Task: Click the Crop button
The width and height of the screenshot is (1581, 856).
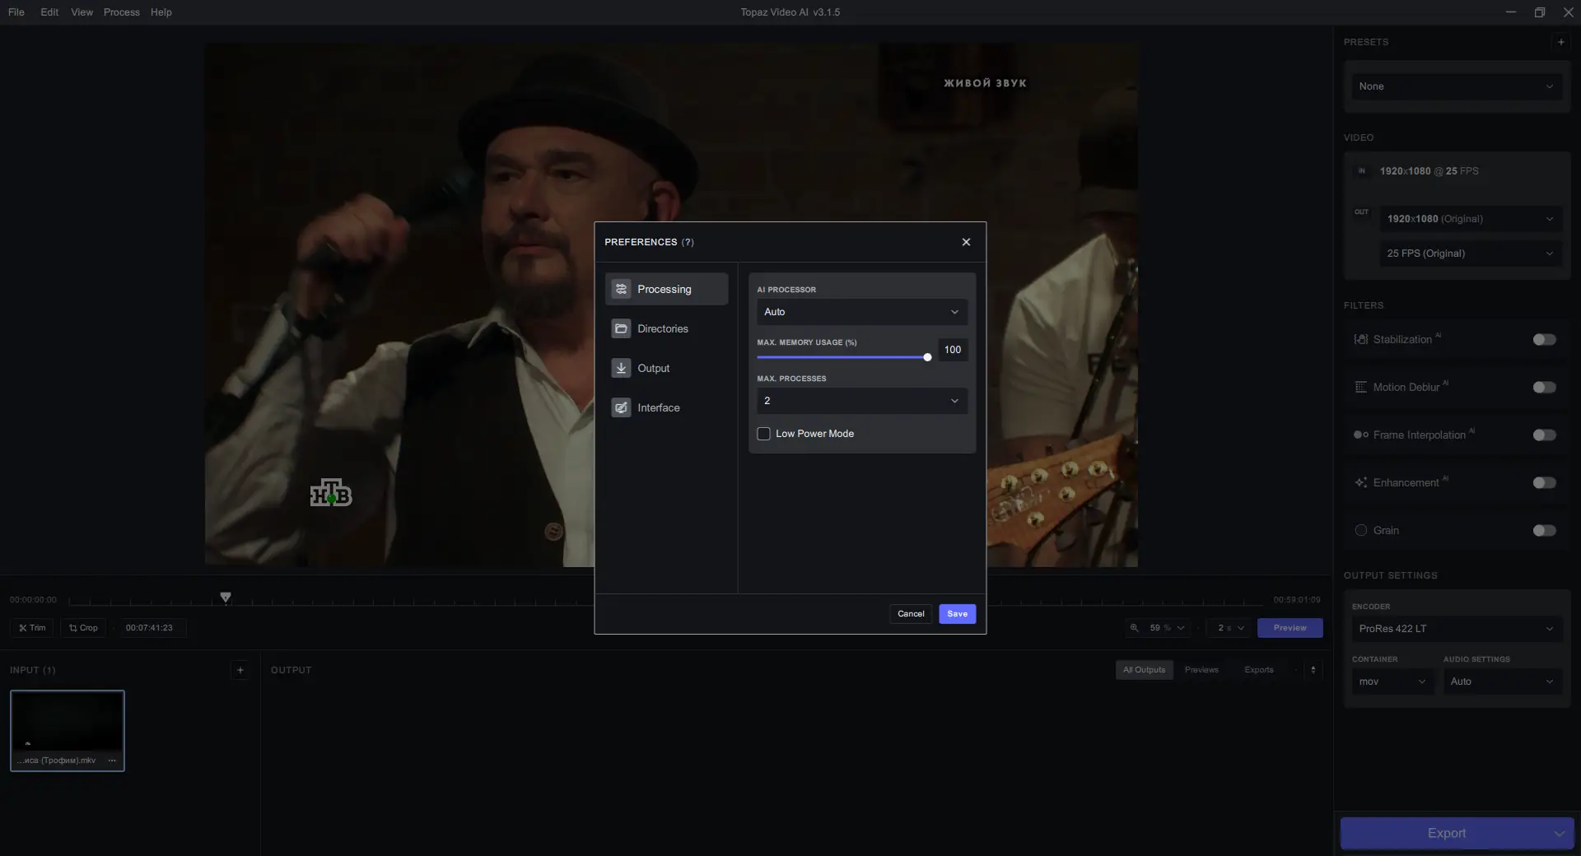Action: coord(83,628)
